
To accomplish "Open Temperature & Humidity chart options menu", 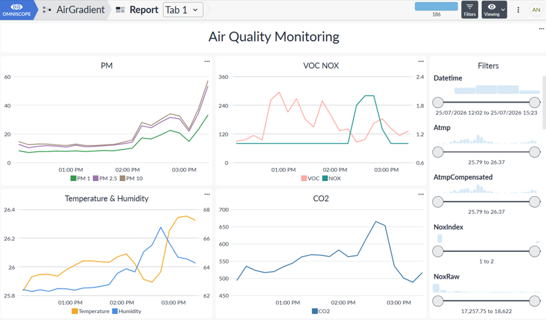I will click(207, 194).
